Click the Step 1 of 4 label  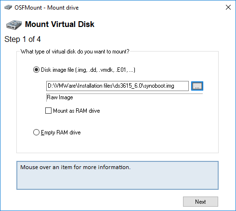(23, 40)
